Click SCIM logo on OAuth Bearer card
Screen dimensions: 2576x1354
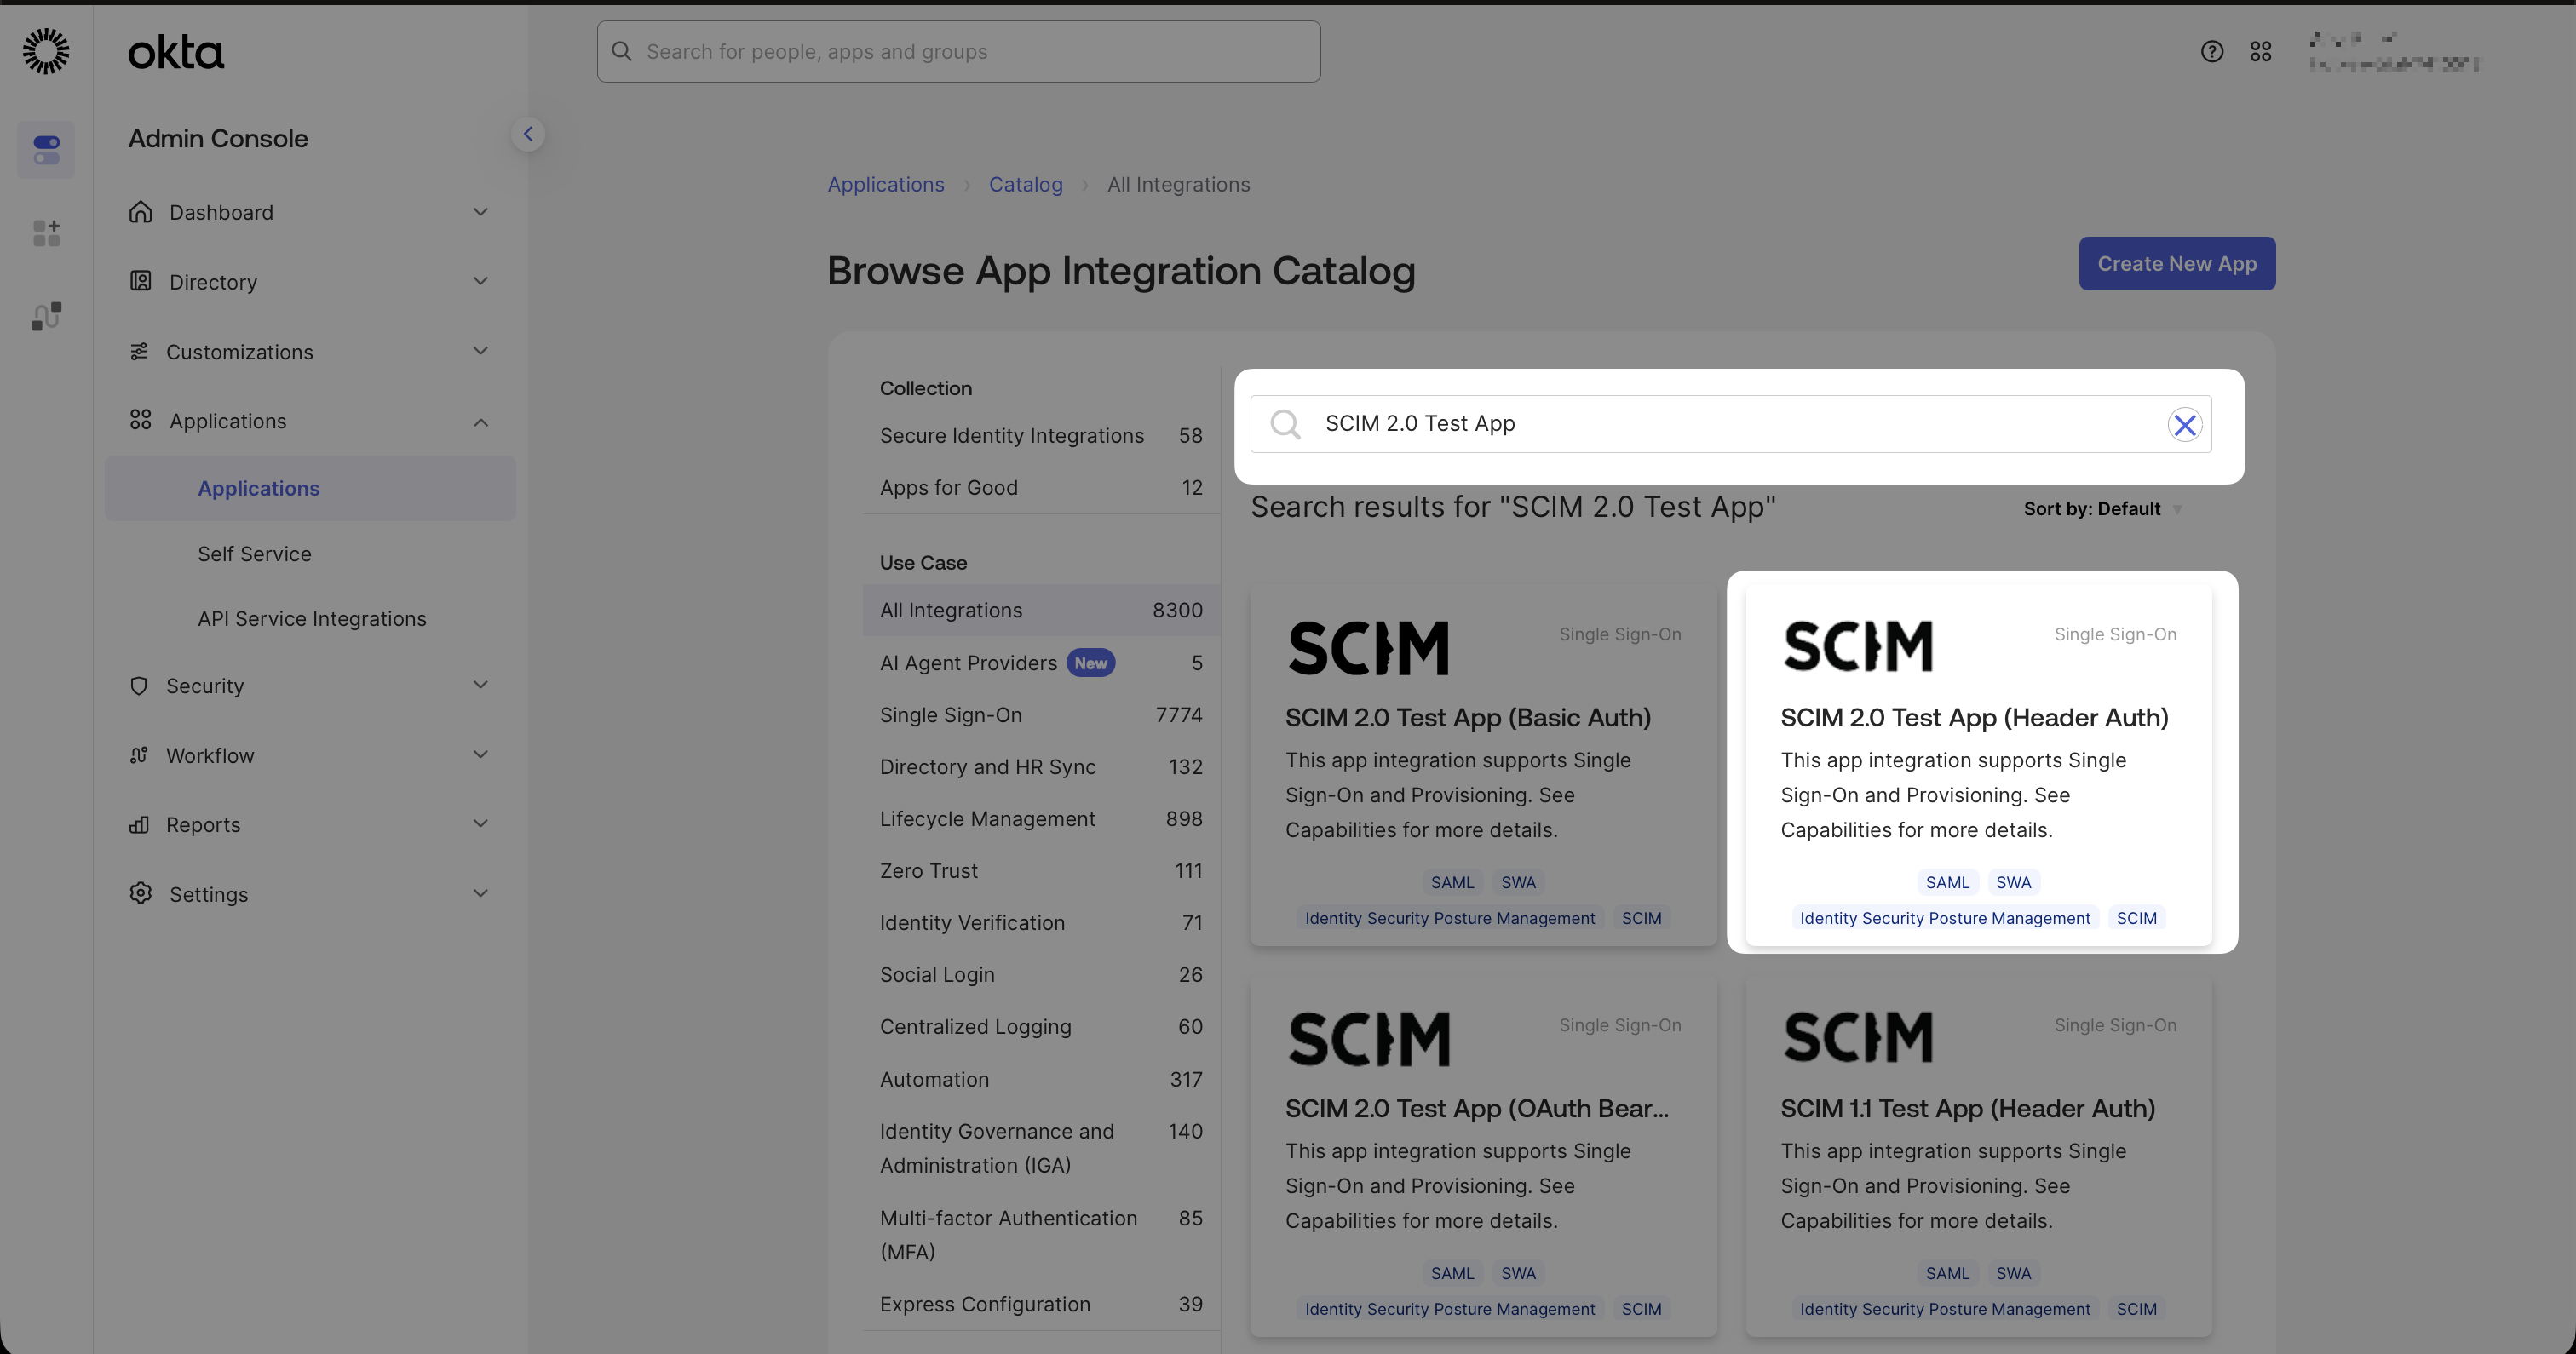coord(1369,1039)
